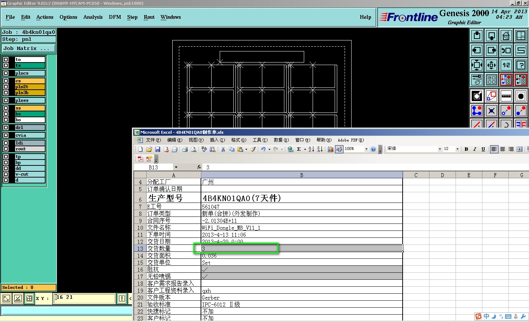This screenshot has width=529, height=322.
Task: Toggle the checkbox for layer 'cs'
Action: pyautogui.click(x=6, y=81)
